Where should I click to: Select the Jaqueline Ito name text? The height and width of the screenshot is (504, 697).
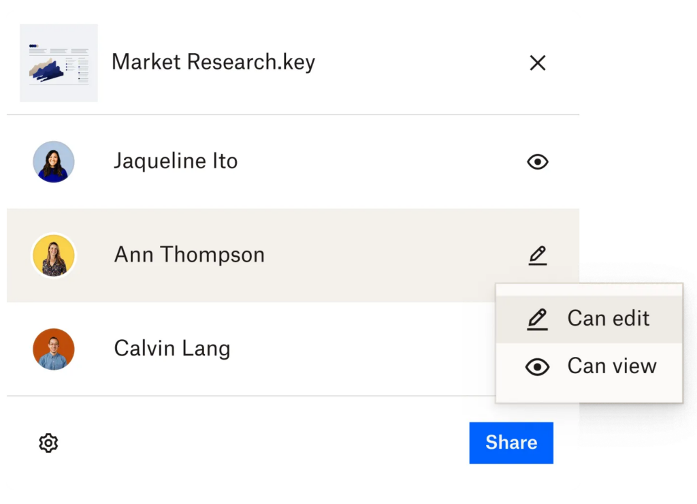click(176, 161)
